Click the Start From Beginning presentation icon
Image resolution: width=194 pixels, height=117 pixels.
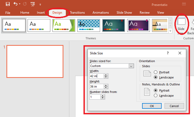pos(33,4)
